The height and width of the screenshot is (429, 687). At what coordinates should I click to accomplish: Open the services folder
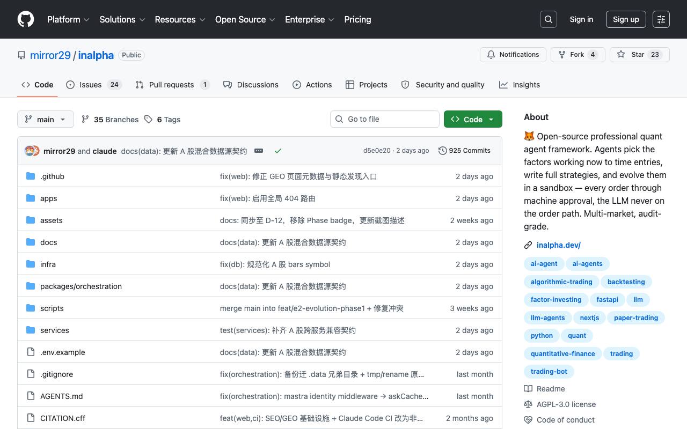[x=55, y=330]
